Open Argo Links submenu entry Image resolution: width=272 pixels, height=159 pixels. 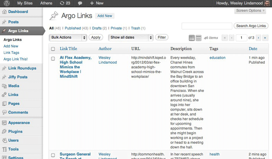coord(12,40)
